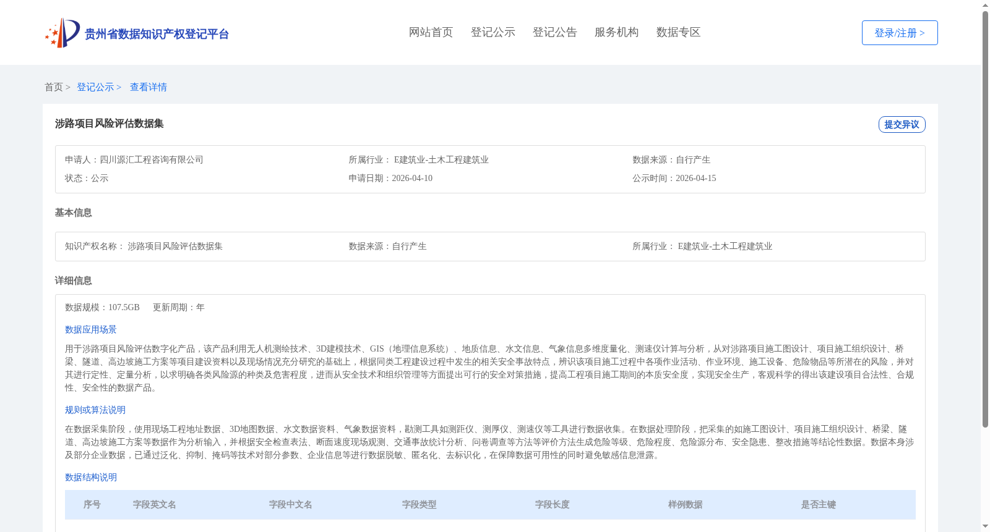
Task: Click the 更新周期：年 text
Action: pos(179,307)
